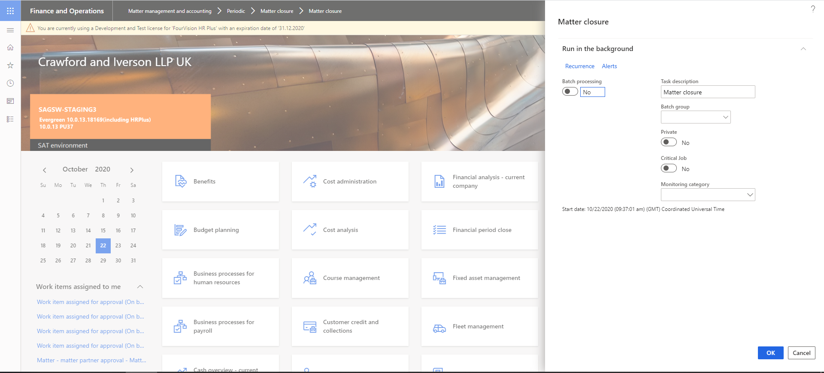Select Periodic breadcrumb item
Screen dimensions: 824x373
pyautogui.click(x=236, y=11)
